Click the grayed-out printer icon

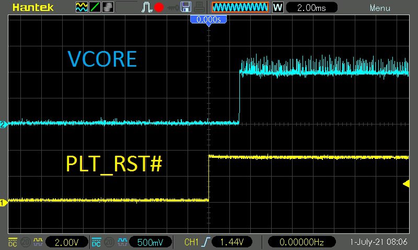pyautogui.click(x=200, y=7)
